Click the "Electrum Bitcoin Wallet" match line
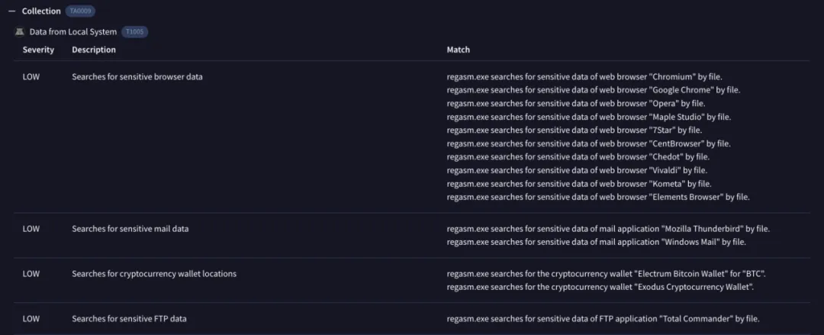The height and width of the screenshot is (335, 824). pyautogui.click(x=606, y=274)
